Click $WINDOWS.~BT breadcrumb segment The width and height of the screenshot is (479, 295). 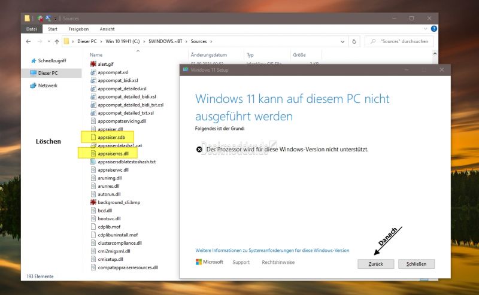[165, 41]
